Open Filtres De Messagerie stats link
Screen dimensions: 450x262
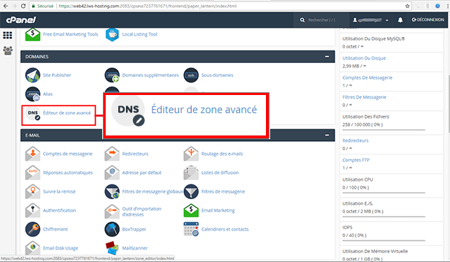point(364,97)
